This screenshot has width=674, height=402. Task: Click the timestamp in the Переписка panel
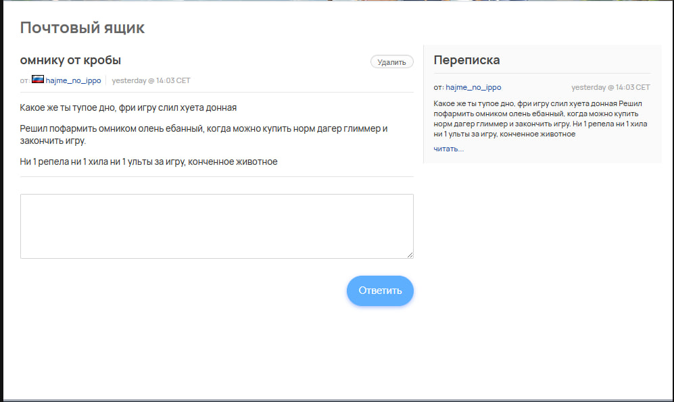coord(610,87)
